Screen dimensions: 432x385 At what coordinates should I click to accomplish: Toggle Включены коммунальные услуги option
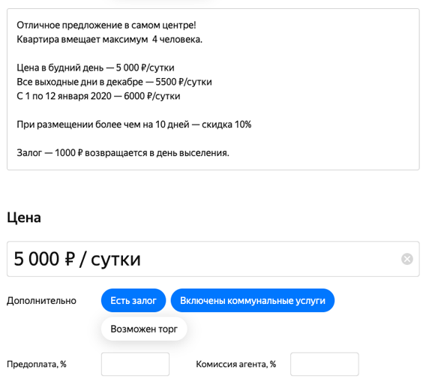253,300
